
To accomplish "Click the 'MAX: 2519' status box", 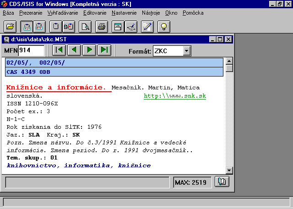I will pyautogui.click(x=192, y=182).
